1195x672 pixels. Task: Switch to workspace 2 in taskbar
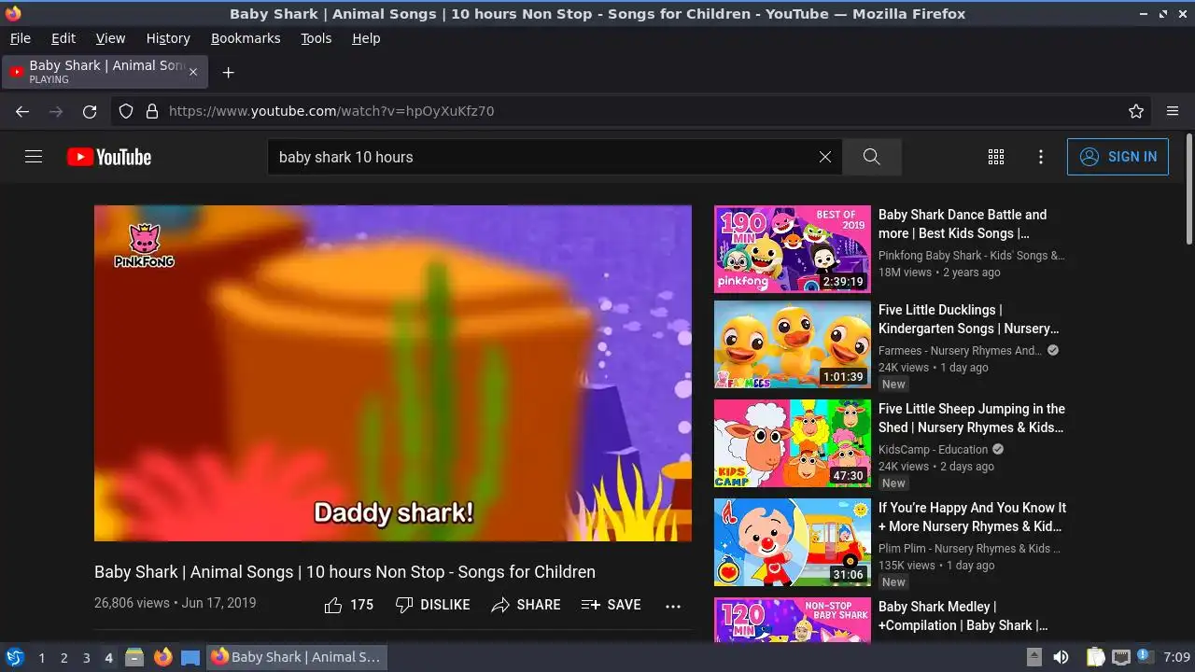63,658
